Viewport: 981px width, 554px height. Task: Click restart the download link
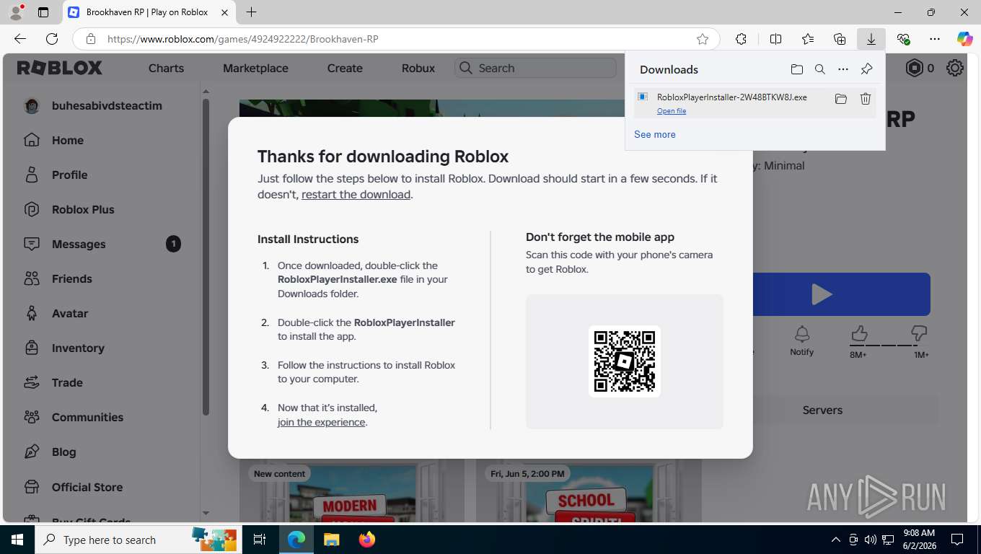(356, 194)
